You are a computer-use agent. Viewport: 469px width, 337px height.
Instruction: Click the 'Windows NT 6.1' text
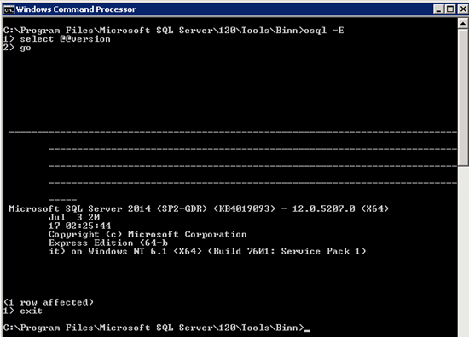click(x=128, y=251)
